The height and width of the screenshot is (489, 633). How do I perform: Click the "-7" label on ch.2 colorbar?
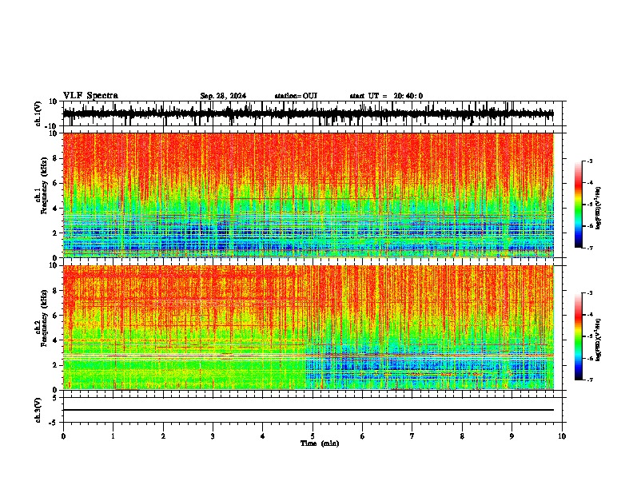(589, 380)
